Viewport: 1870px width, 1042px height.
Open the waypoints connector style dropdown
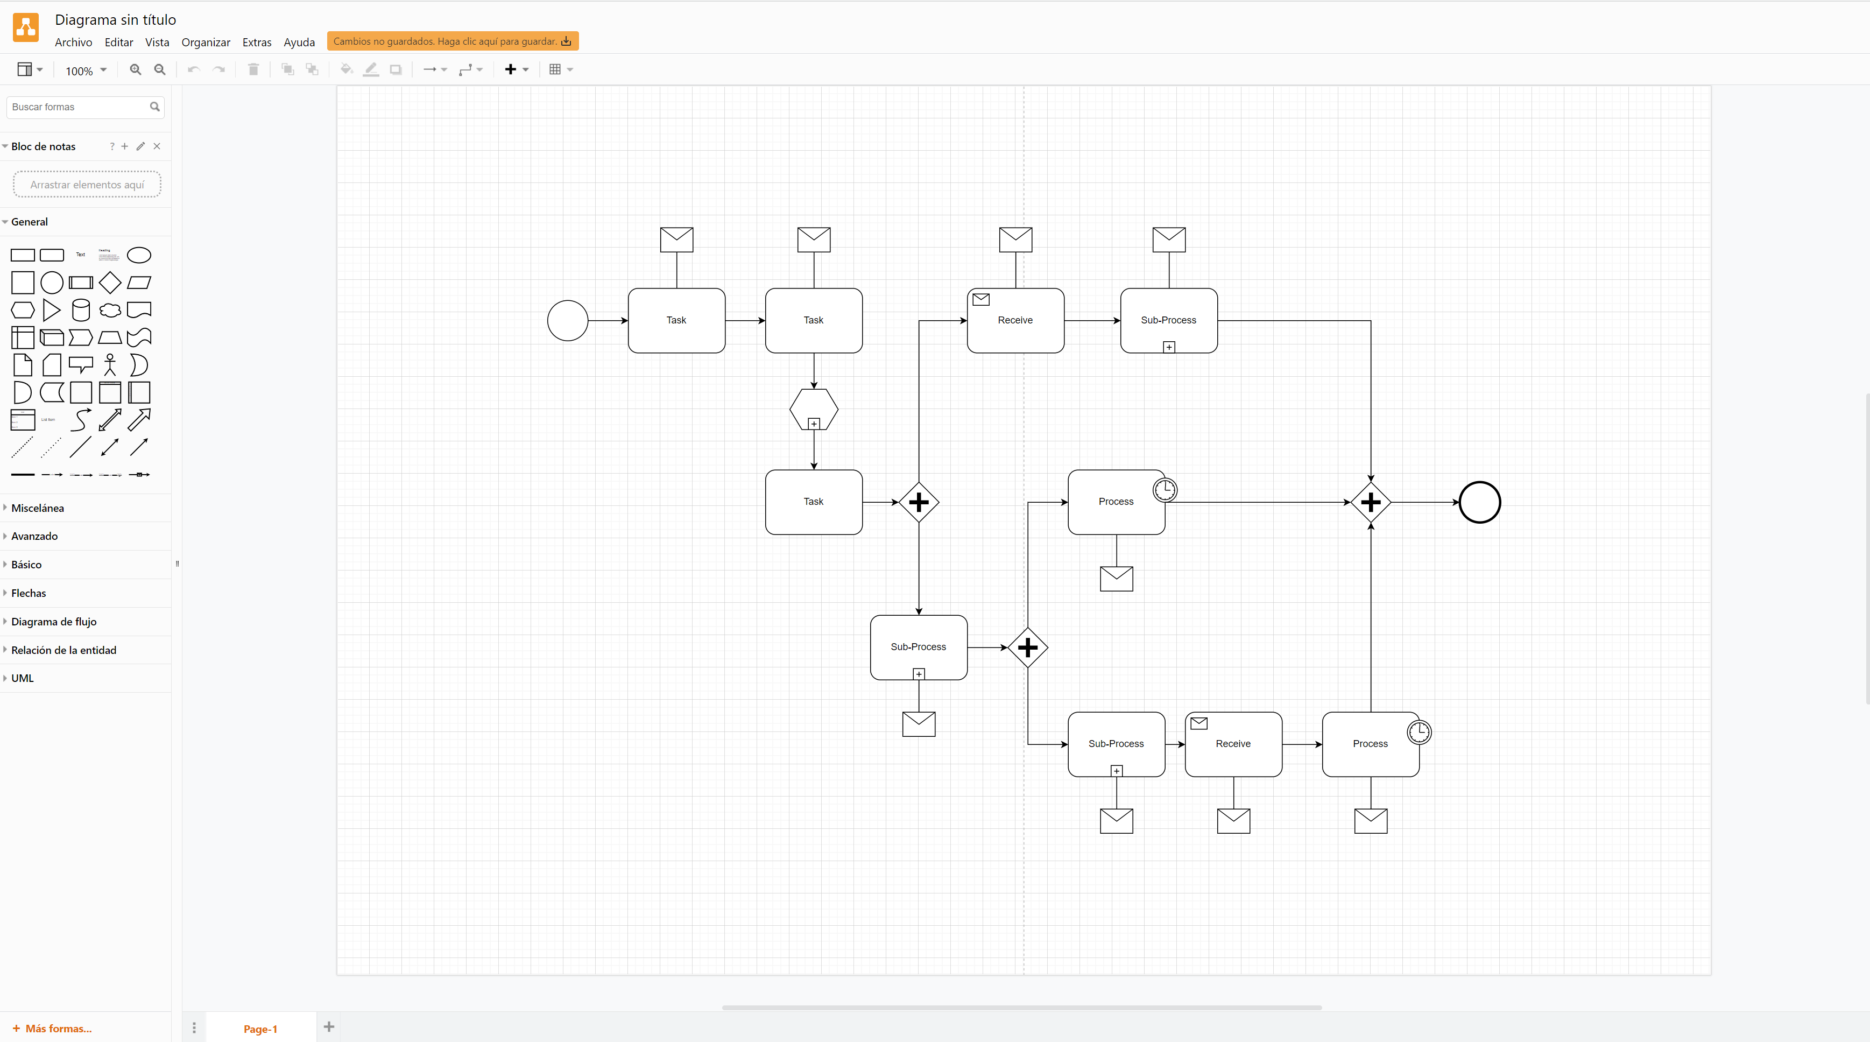click(470, 70)
